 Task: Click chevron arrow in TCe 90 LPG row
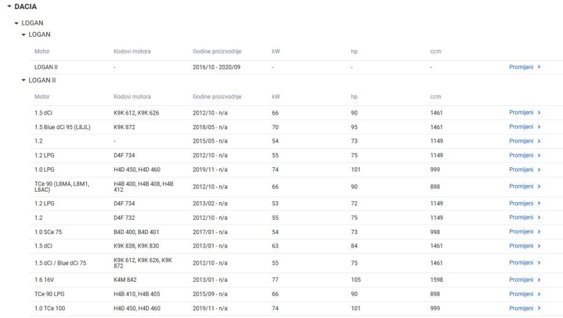coord(539,294)
